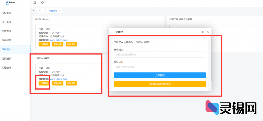The height and width of the screenshot is (121, 263).
Task: Minimize the 下载程序 dialog
Action: (x=199, y=32)
